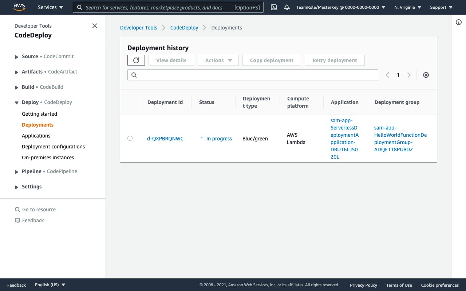This screenshot has width=466, height=291.
Task: Click the refresh deployments button
Action: tap(136, 60)
